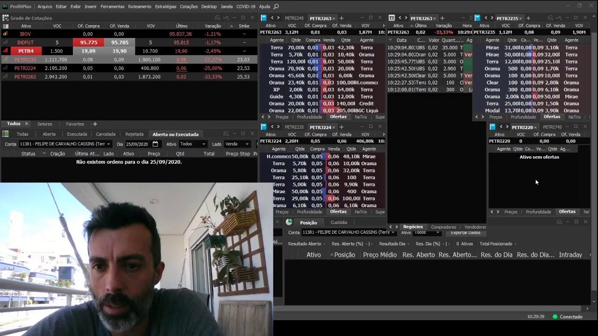Select the PETRI745 tab
This screenshot has height=336, width=598.
tap(552, 127)
